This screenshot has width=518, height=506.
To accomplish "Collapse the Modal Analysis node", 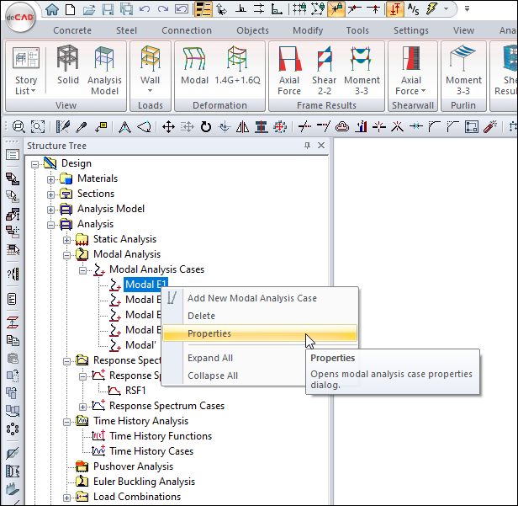I will 67,254.
